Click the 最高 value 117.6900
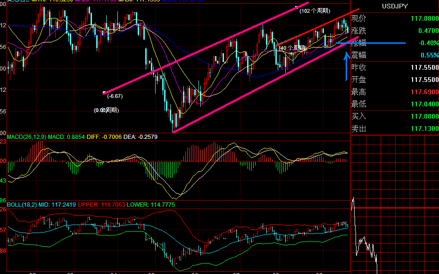Image resolution: width=439 pixels, height=274 pixels. 425,92
